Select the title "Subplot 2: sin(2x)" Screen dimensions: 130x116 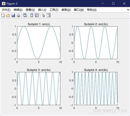pos(96,24)
